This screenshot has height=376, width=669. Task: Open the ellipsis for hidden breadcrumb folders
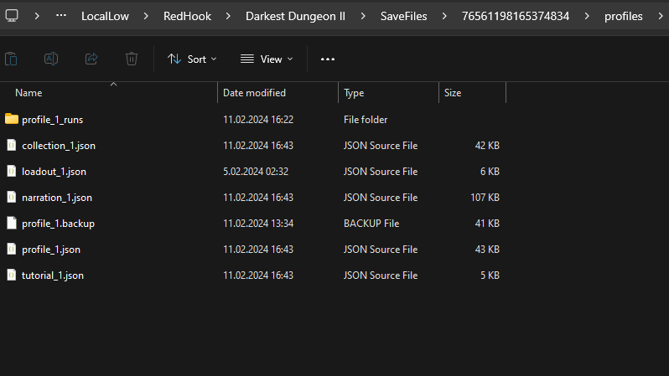[x=61, y=16]
